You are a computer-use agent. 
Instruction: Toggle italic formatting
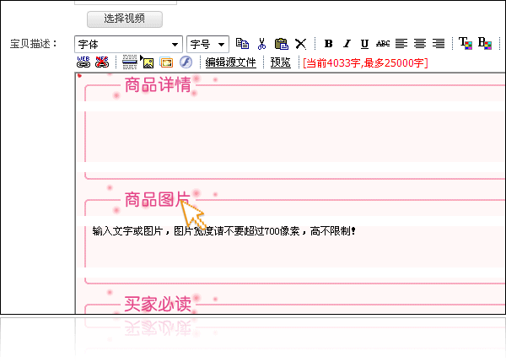(x=347, y=44)
